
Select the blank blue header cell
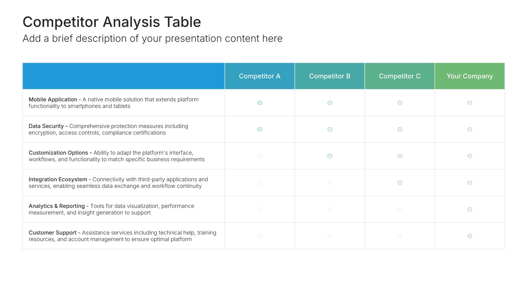click(x=124, y=76)
